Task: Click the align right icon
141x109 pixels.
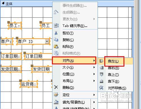Action: tap(102, 68)
